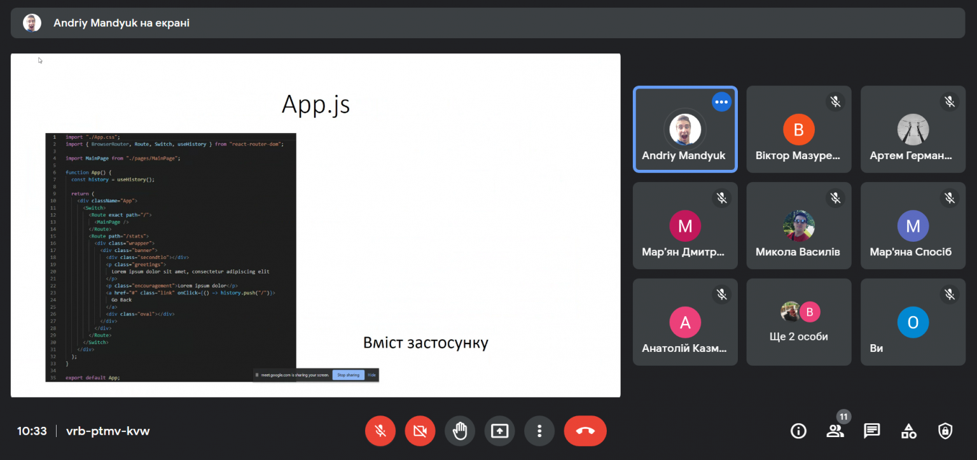Toggle the microphone mute button
This screenshot has width=977, height=460.
[x=380, y=431]
